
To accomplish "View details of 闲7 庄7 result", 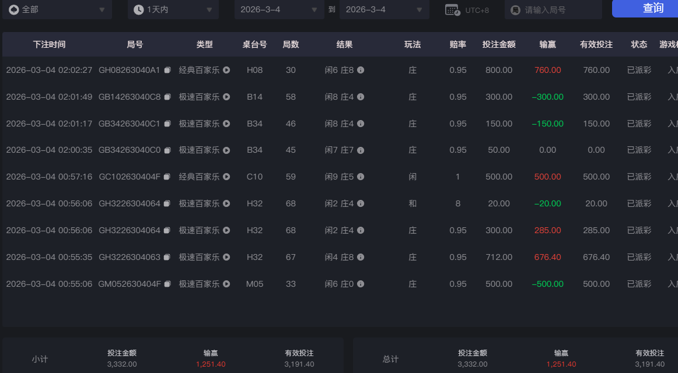I will click(361, 150).
